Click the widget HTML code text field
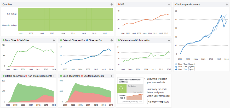The width and height of the screenshot is (230, 108). click(158, 101)
